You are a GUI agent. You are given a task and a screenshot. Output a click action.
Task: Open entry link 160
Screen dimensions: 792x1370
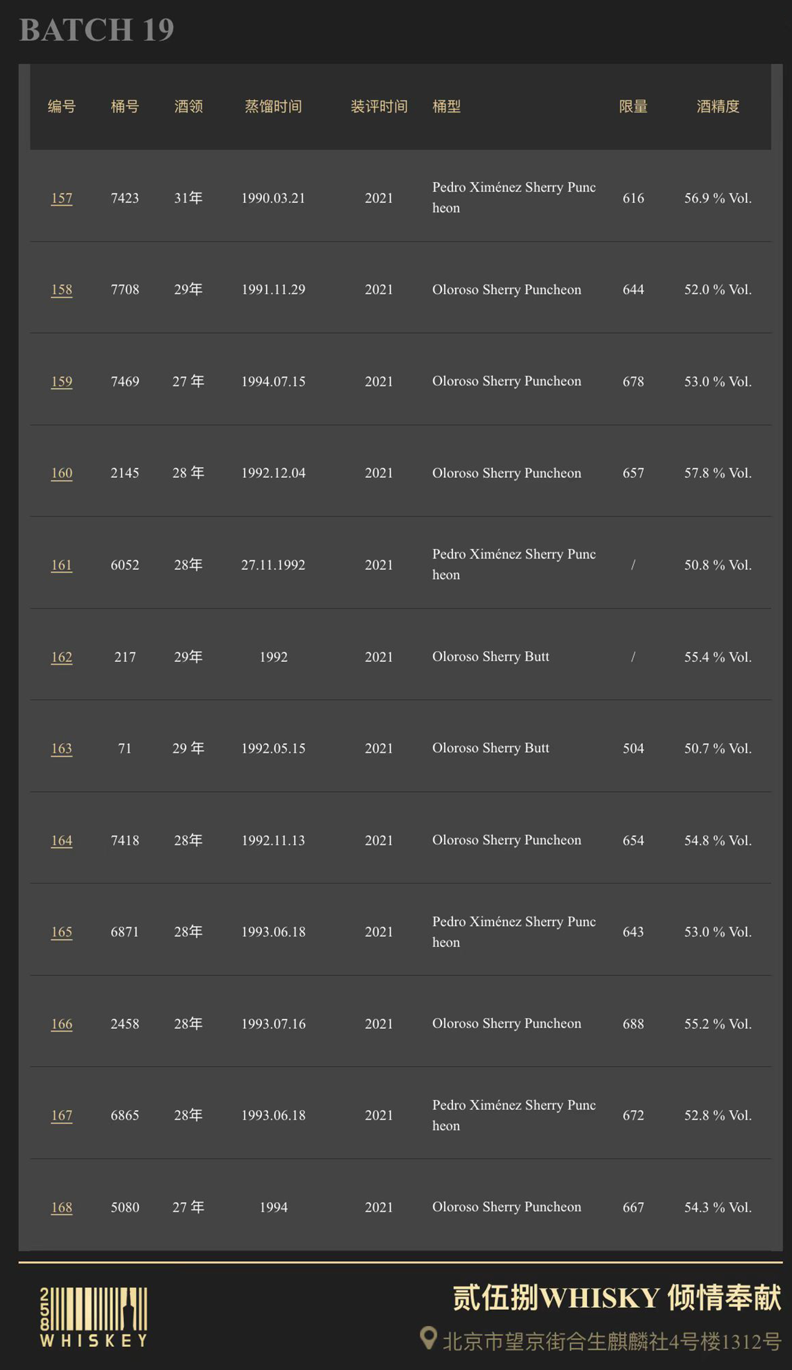62,473
